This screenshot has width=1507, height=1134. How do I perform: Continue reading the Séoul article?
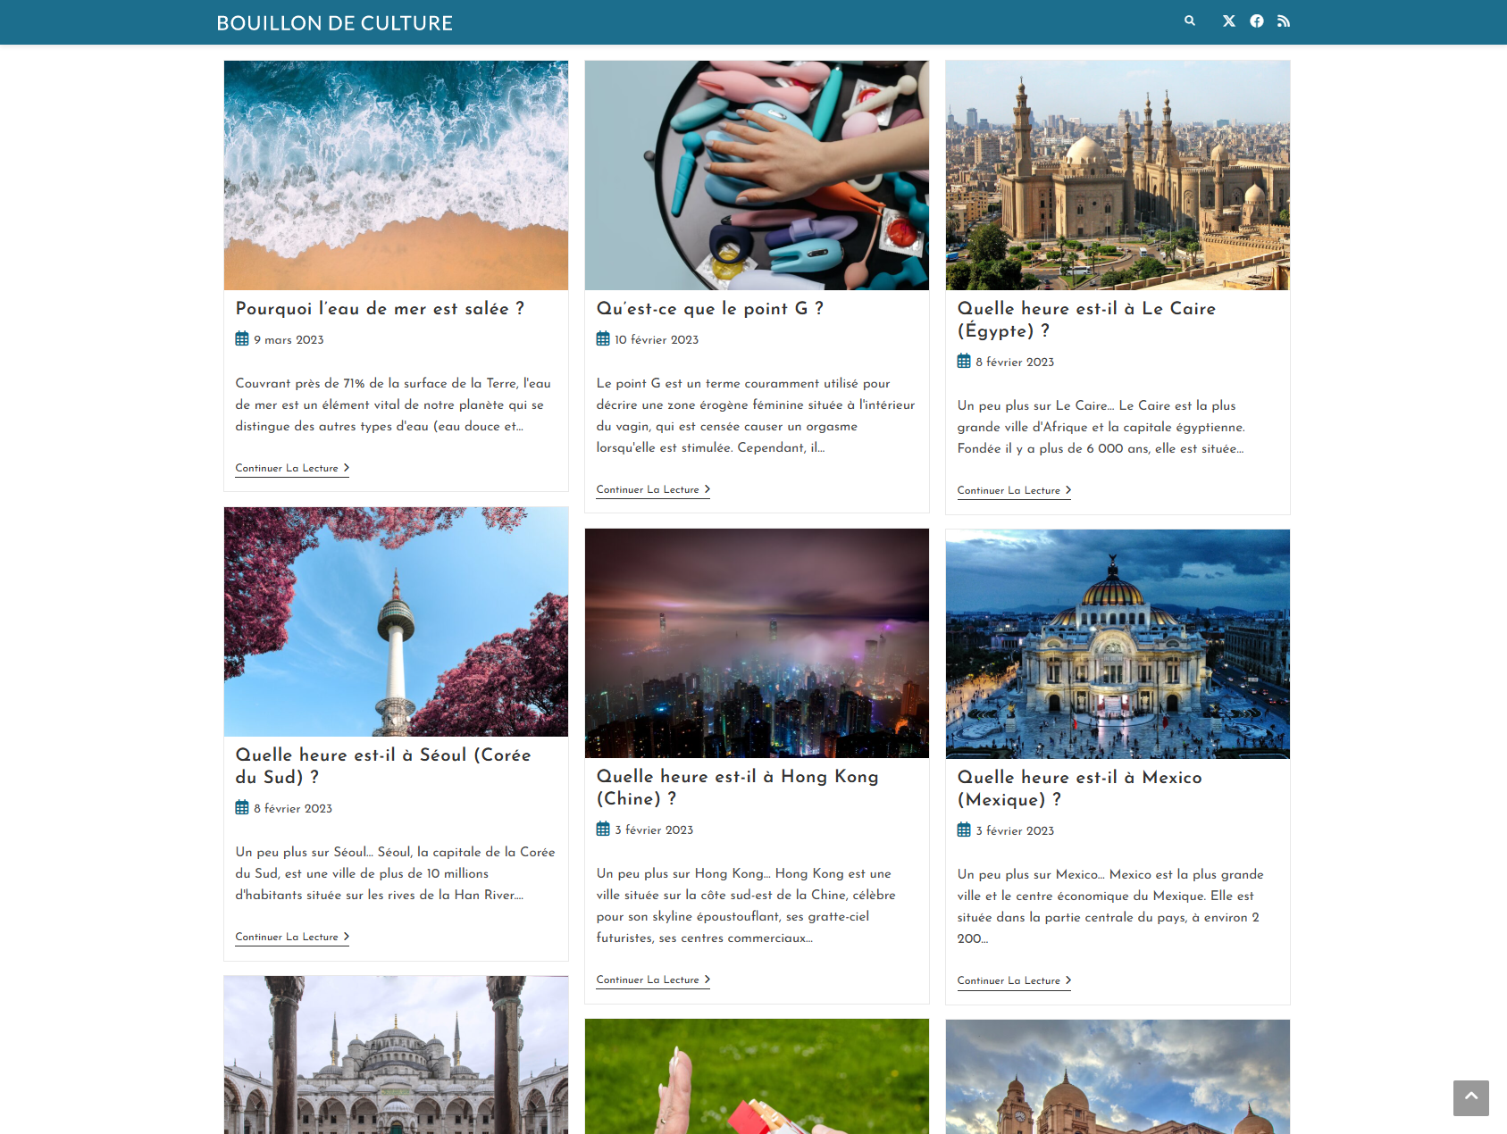[292, 937]
